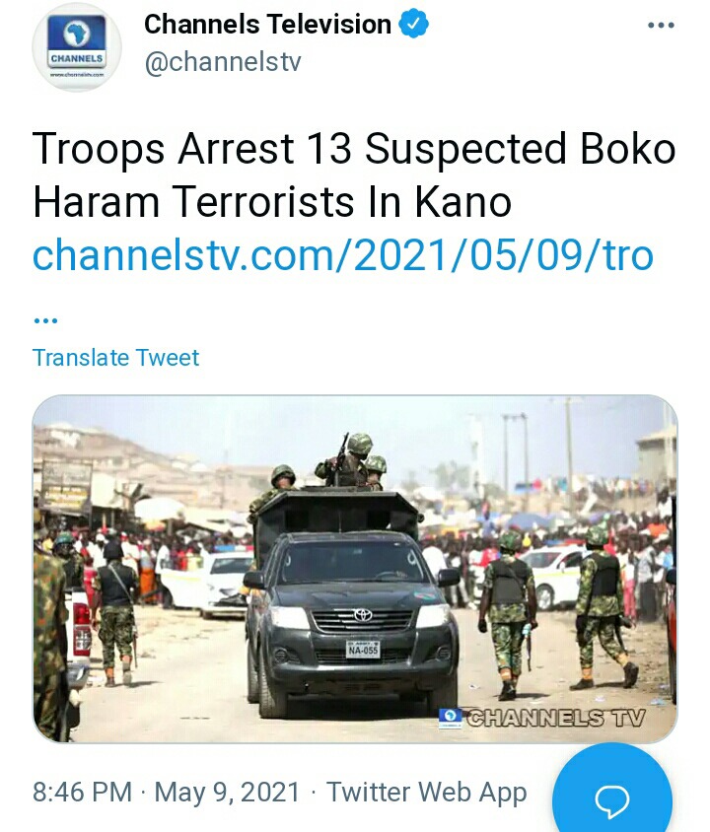Image resolution: width=710 pixels, height=832 pixels.
Task: Click the blue verified badge
Action: coord(413,24)
